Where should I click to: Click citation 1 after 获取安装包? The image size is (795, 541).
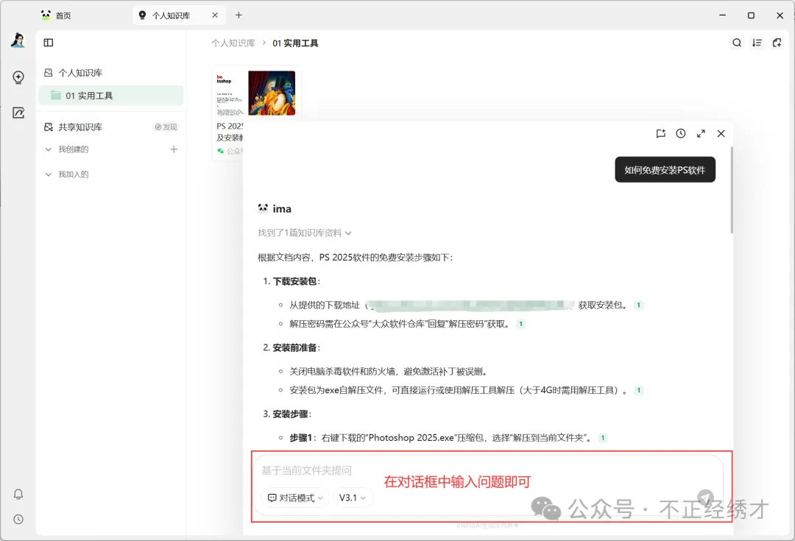[x=638, y=305]
